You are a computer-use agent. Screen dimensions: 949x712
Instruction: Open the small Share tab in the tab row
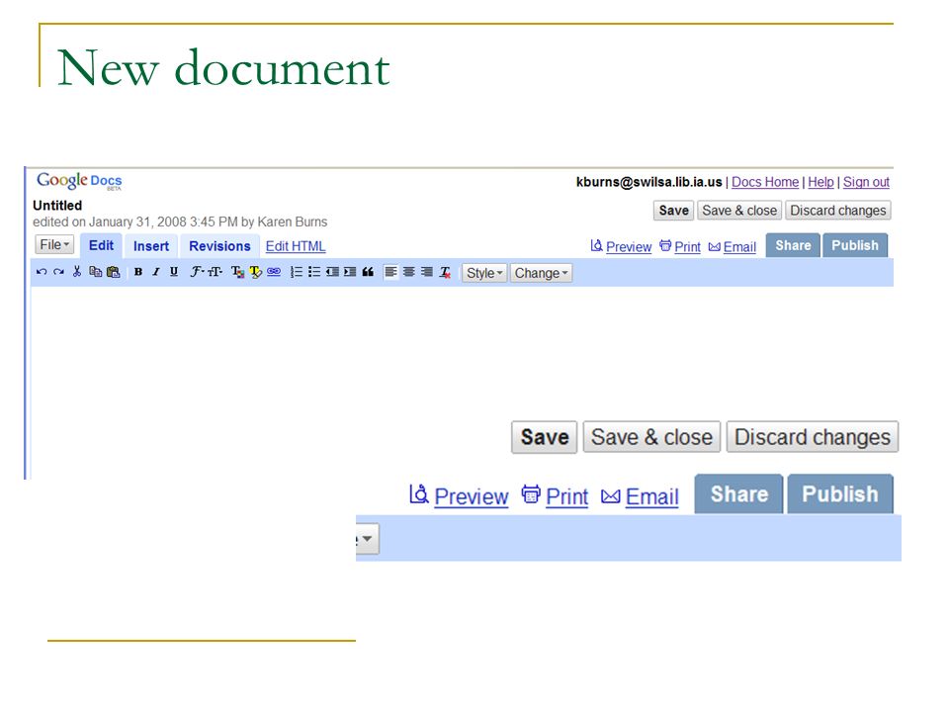[x=793, y=245]
